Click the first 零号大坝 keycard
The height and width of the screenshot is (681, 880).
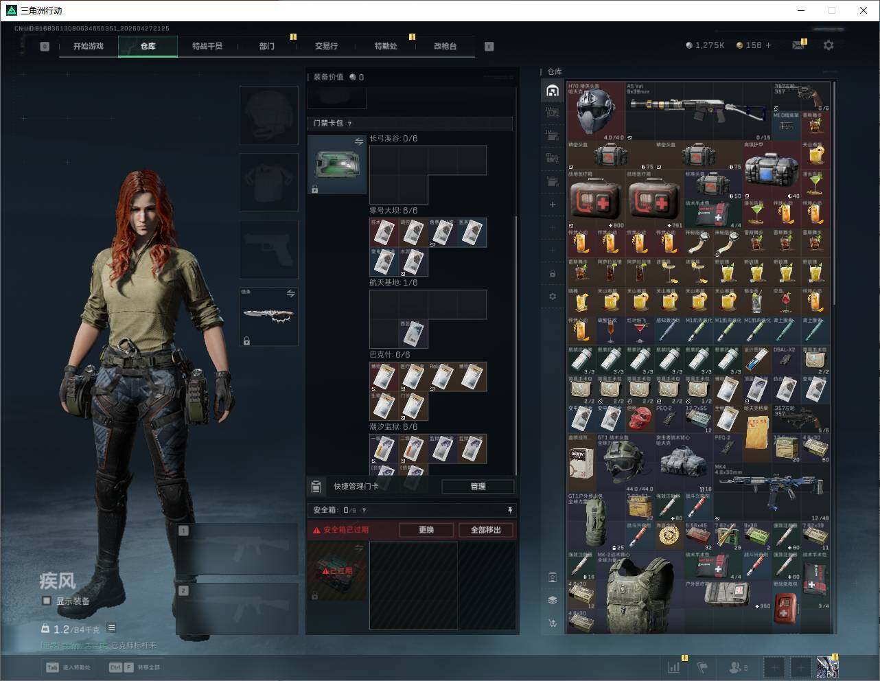click(384, 233)
